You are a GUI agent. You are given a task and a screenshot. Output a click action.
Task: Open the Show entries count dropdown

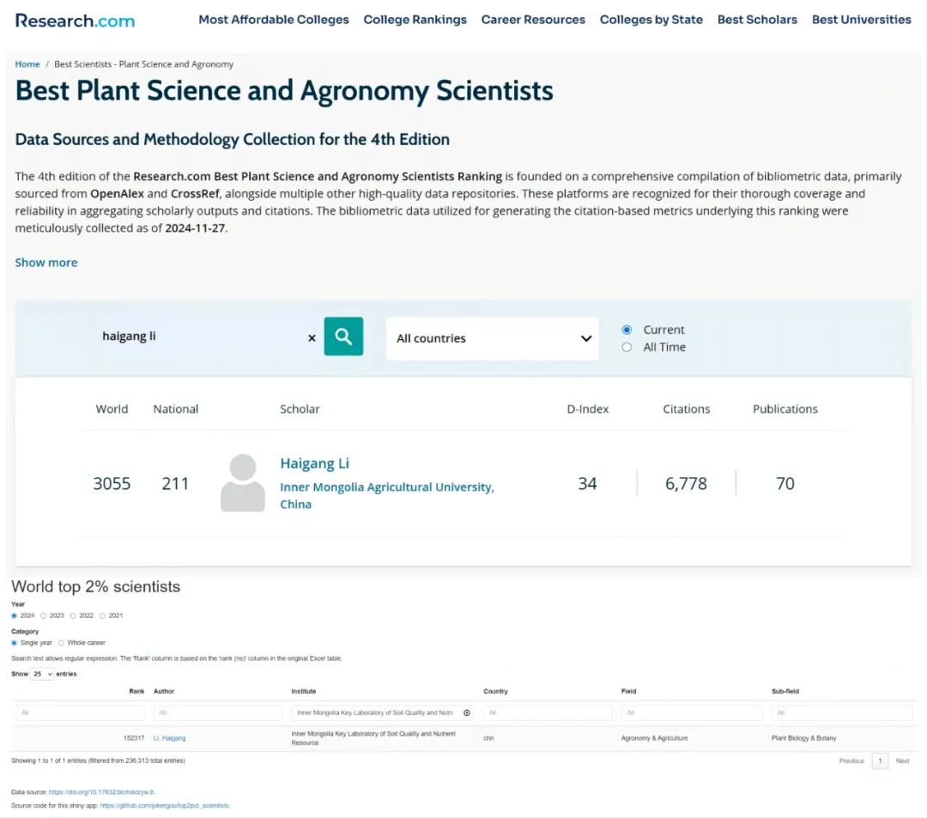click(42, 674)
